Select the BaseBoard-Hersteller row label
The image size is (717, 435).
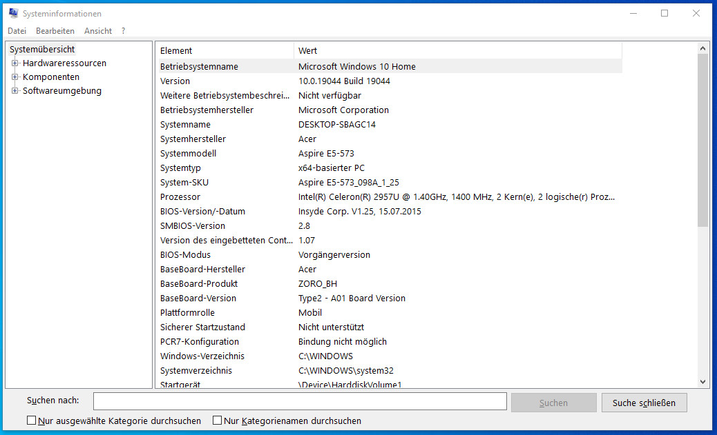point(202,270)
